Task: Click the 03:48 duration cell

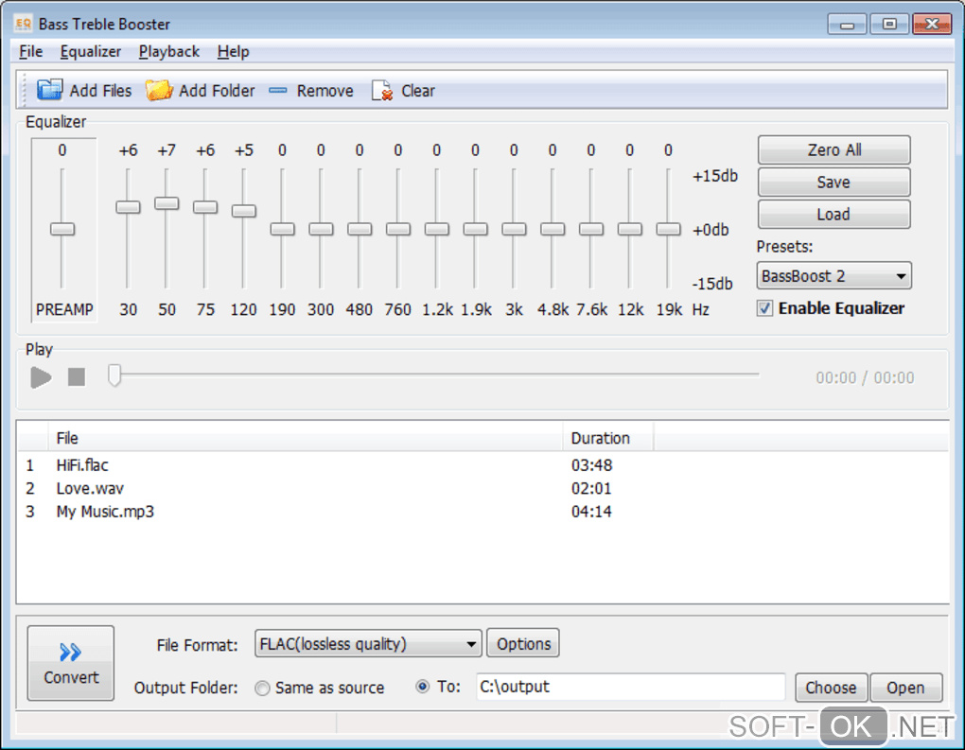Action: [x=592, y=465]
